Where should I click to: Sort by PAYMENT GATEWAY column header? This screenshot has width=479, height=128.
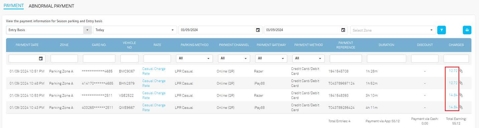(271, 45)
